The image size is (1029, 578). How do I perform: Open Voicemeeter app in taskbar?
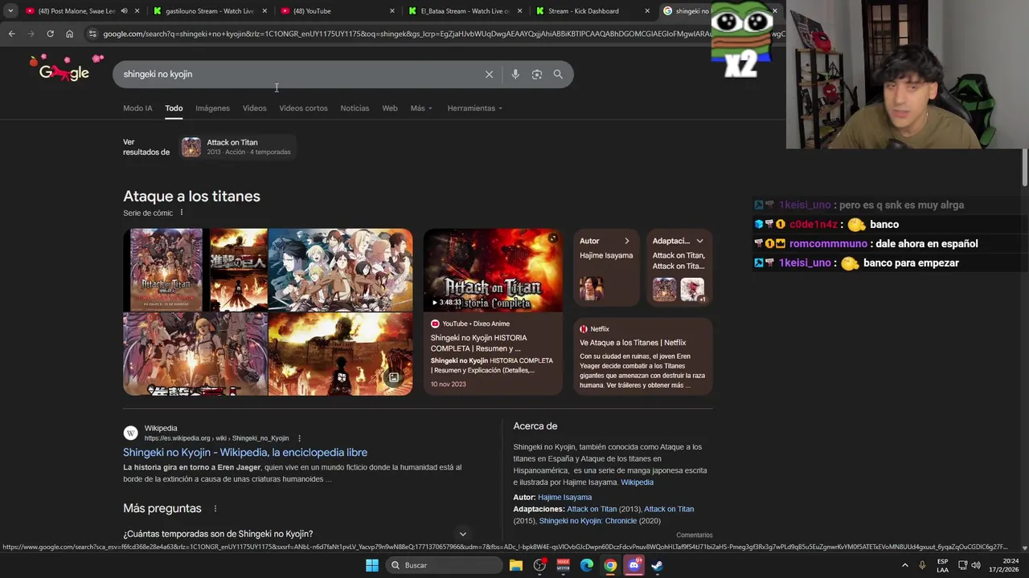[563, 565]
